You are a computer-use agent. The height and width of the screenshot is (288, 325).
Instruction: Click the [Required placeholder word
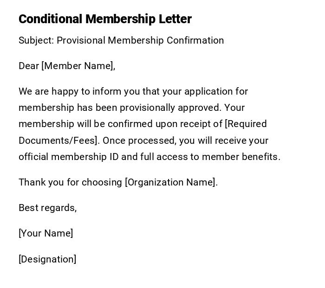click(246, 124)
